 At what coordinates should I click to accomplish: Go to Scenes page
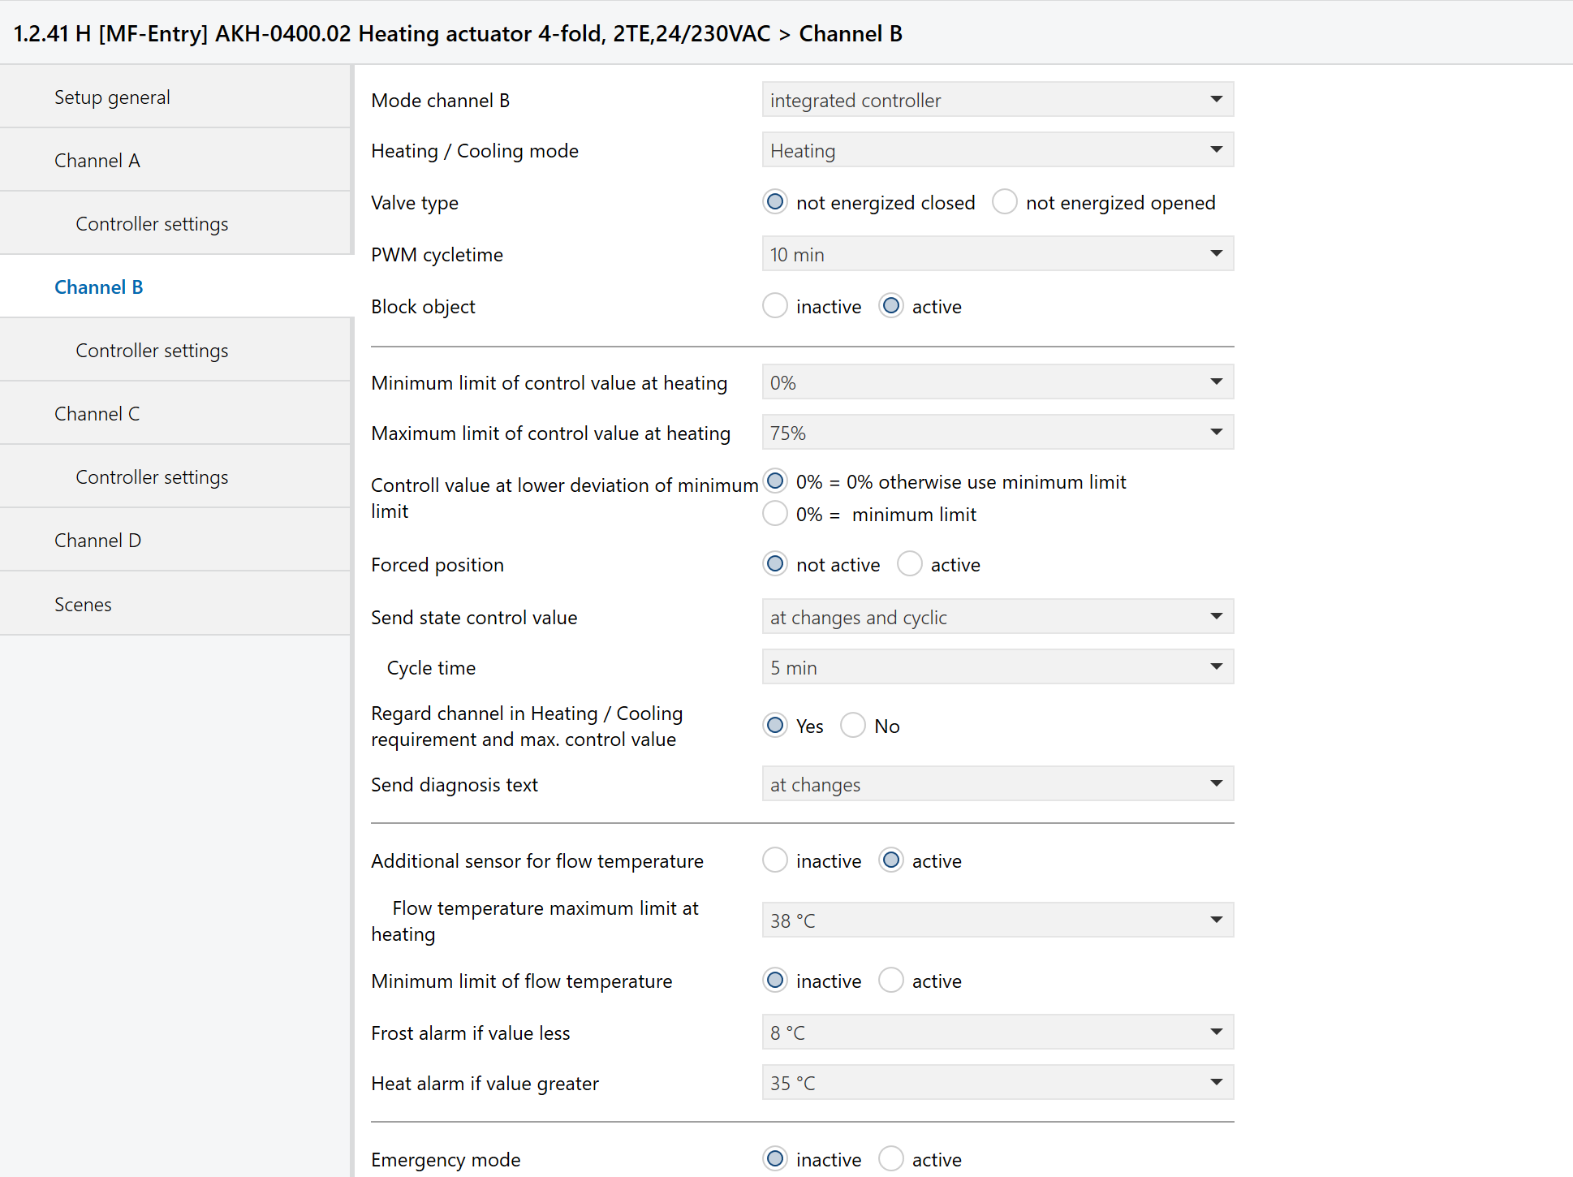tap(83, 604)
